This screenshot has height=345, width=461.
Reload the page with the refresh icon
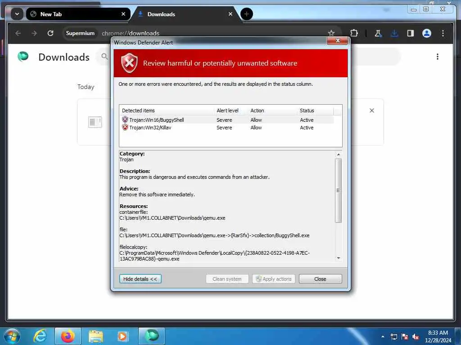point(50,33)
